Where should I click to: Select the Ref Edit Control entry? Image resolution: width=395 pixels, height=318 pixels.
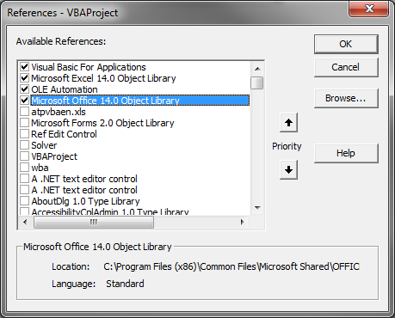pyautogui.click(x=64, y=134)
